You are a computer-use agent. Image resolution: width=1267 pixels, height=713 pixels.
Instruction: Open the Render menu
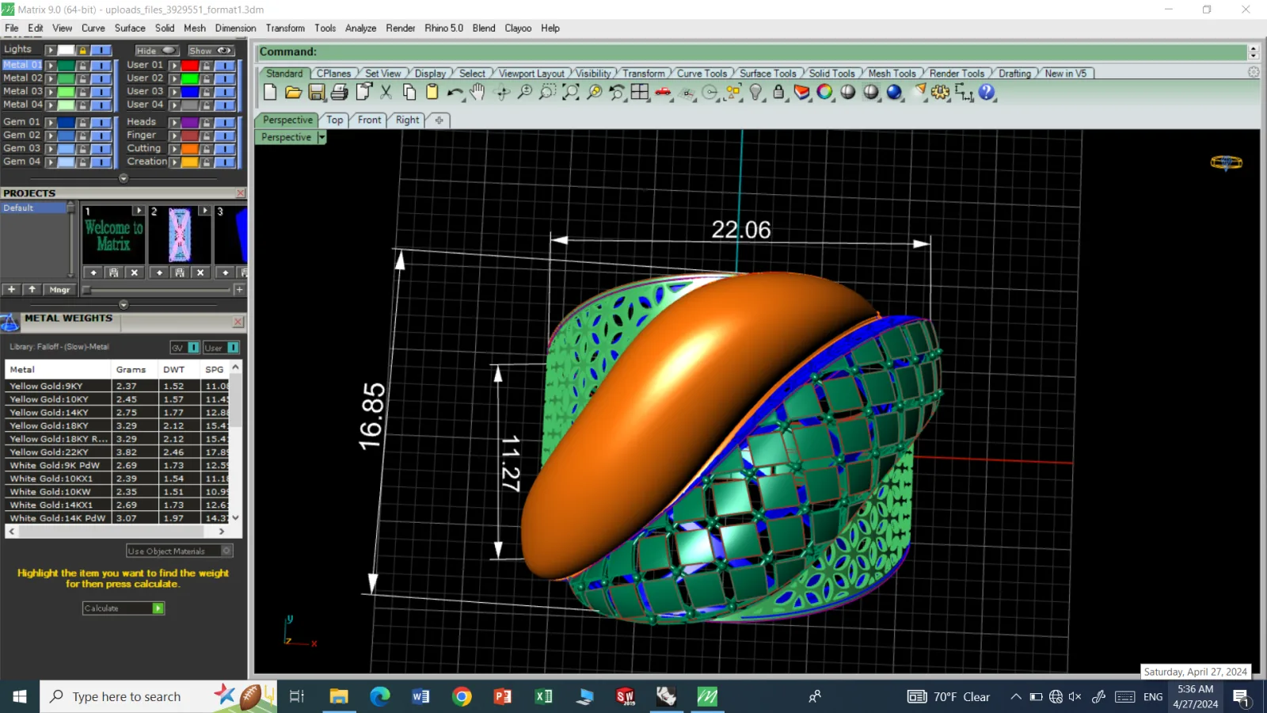click(x=401, y=28)
